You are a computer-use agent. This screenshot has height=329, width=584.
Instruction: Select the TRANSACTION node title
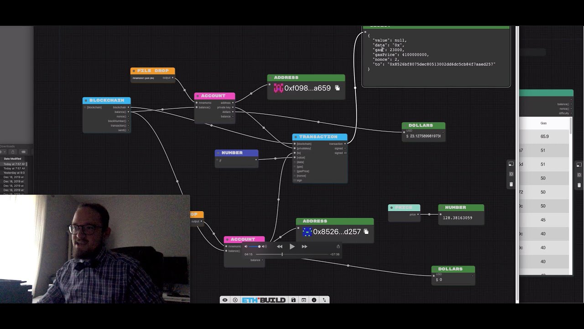click(318, 137)
